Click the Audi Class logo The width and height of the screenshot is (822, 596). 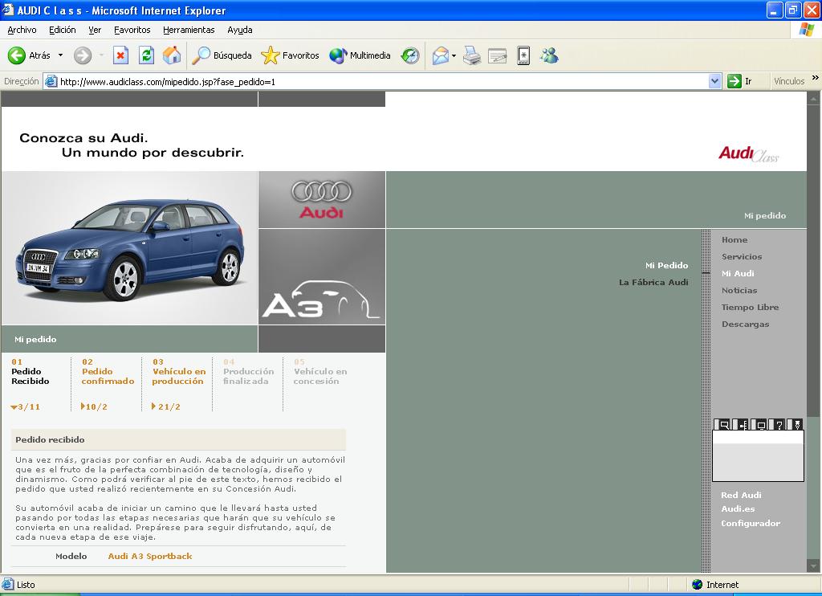coord(748,153)
